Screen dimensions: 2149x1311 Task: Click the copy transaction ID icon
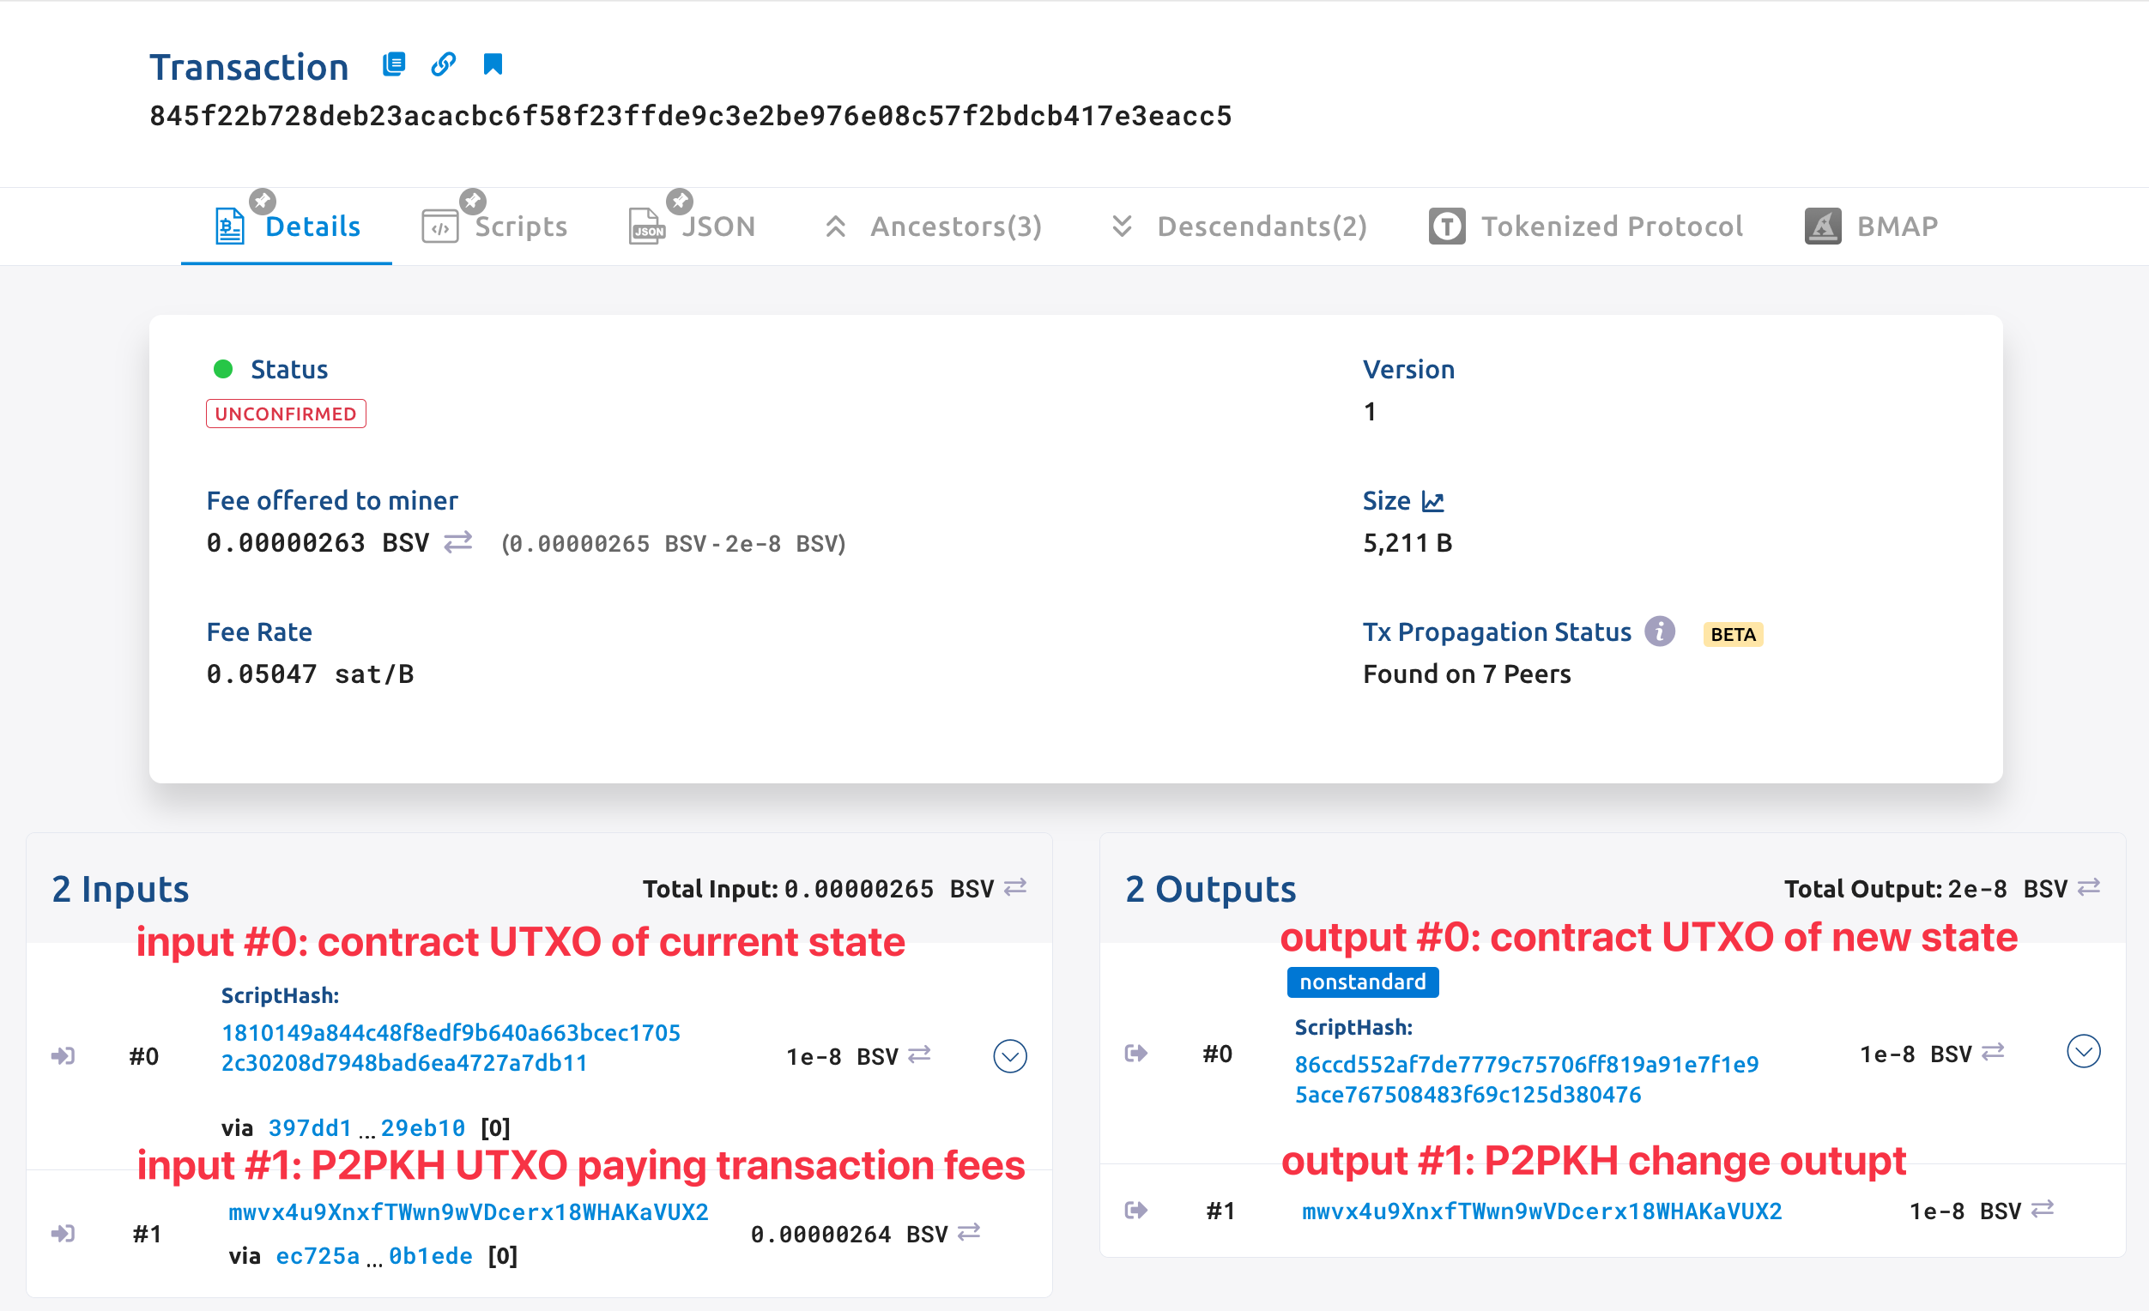[x=394, y=64]
